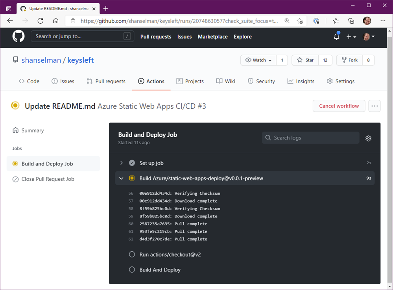Switch to the Code tab
This screenshot has height=290, width=393.
click(x=29, y=81)
